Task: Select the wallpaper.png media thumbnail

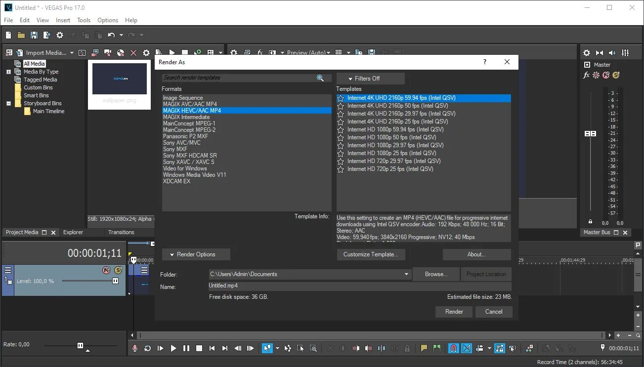Action: pyautogui.click(x=120, y=84)
